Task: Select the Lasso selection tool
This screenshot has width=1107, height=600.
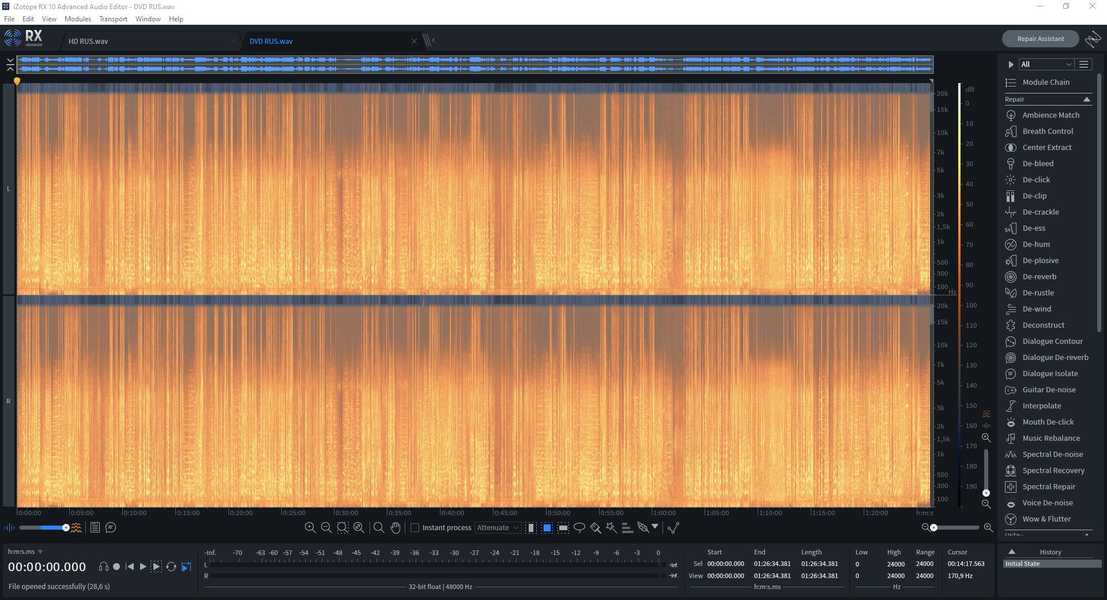Action: point(579,527)
